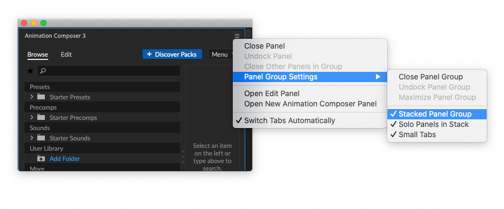Click the panel divider grip dots

point(183,157)
